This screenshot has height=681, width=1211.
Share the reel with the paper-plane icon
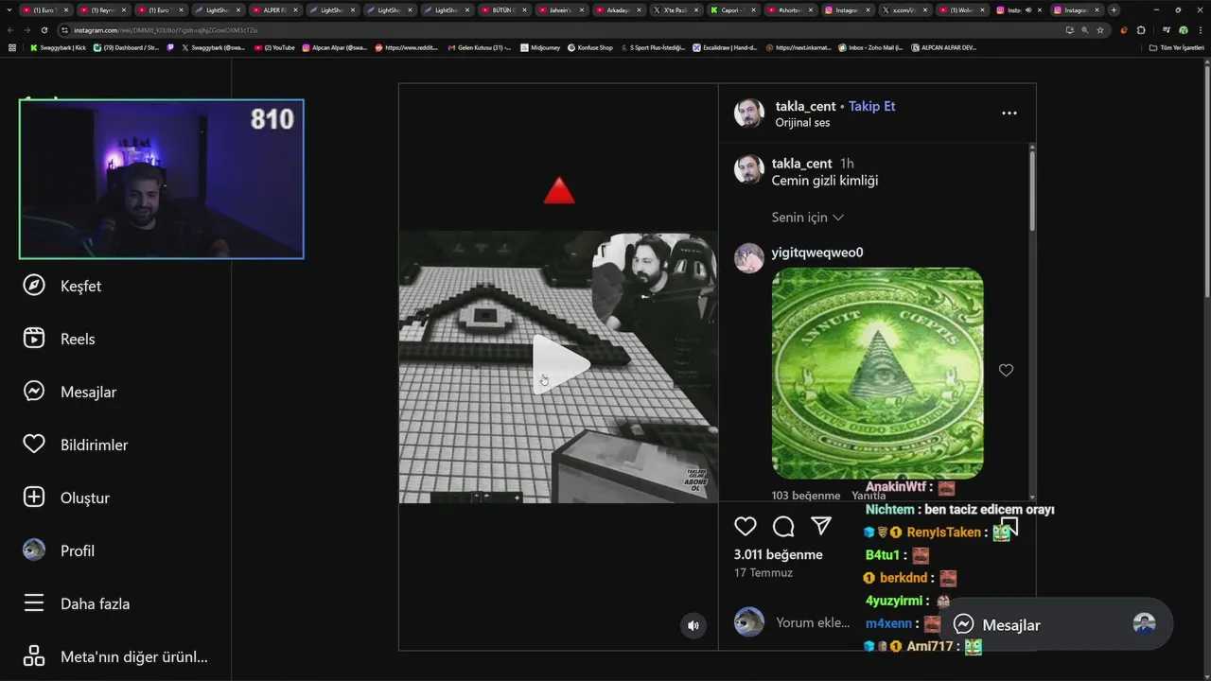[821, 526]
